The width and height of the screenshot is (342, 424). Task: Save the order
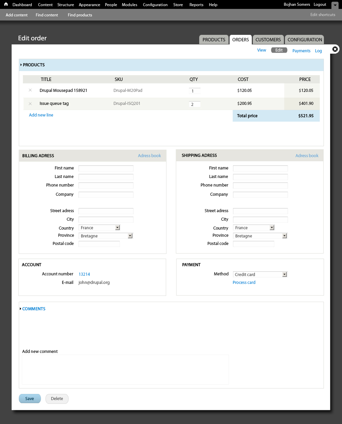coord(29,398)
